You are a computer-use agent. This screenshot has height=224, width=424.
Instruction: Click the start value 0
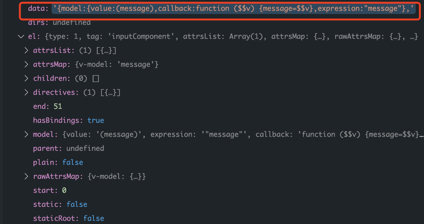64,191
